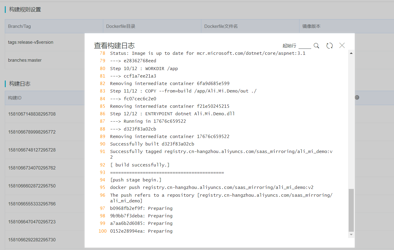Open the help tooltip in the log table header
This screenshot has width=394, height=250.
tap(357, 97)
